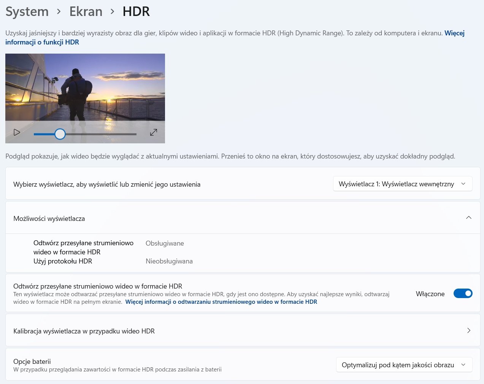Click 'Wybierz wyświetlacz' setting label
The width and height of the screenshot is (484, 384).
107,184
